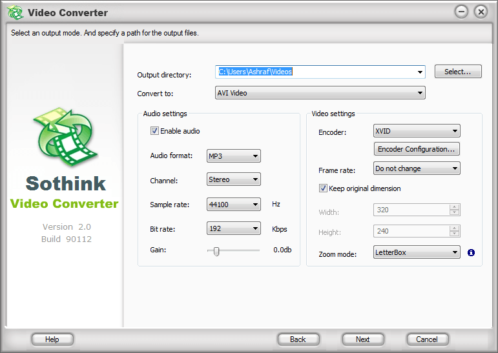This screenshot has width=498, height=353.
Task: Increase the Width stepper value
Action: pyautogui.click(x=455, y=207)
